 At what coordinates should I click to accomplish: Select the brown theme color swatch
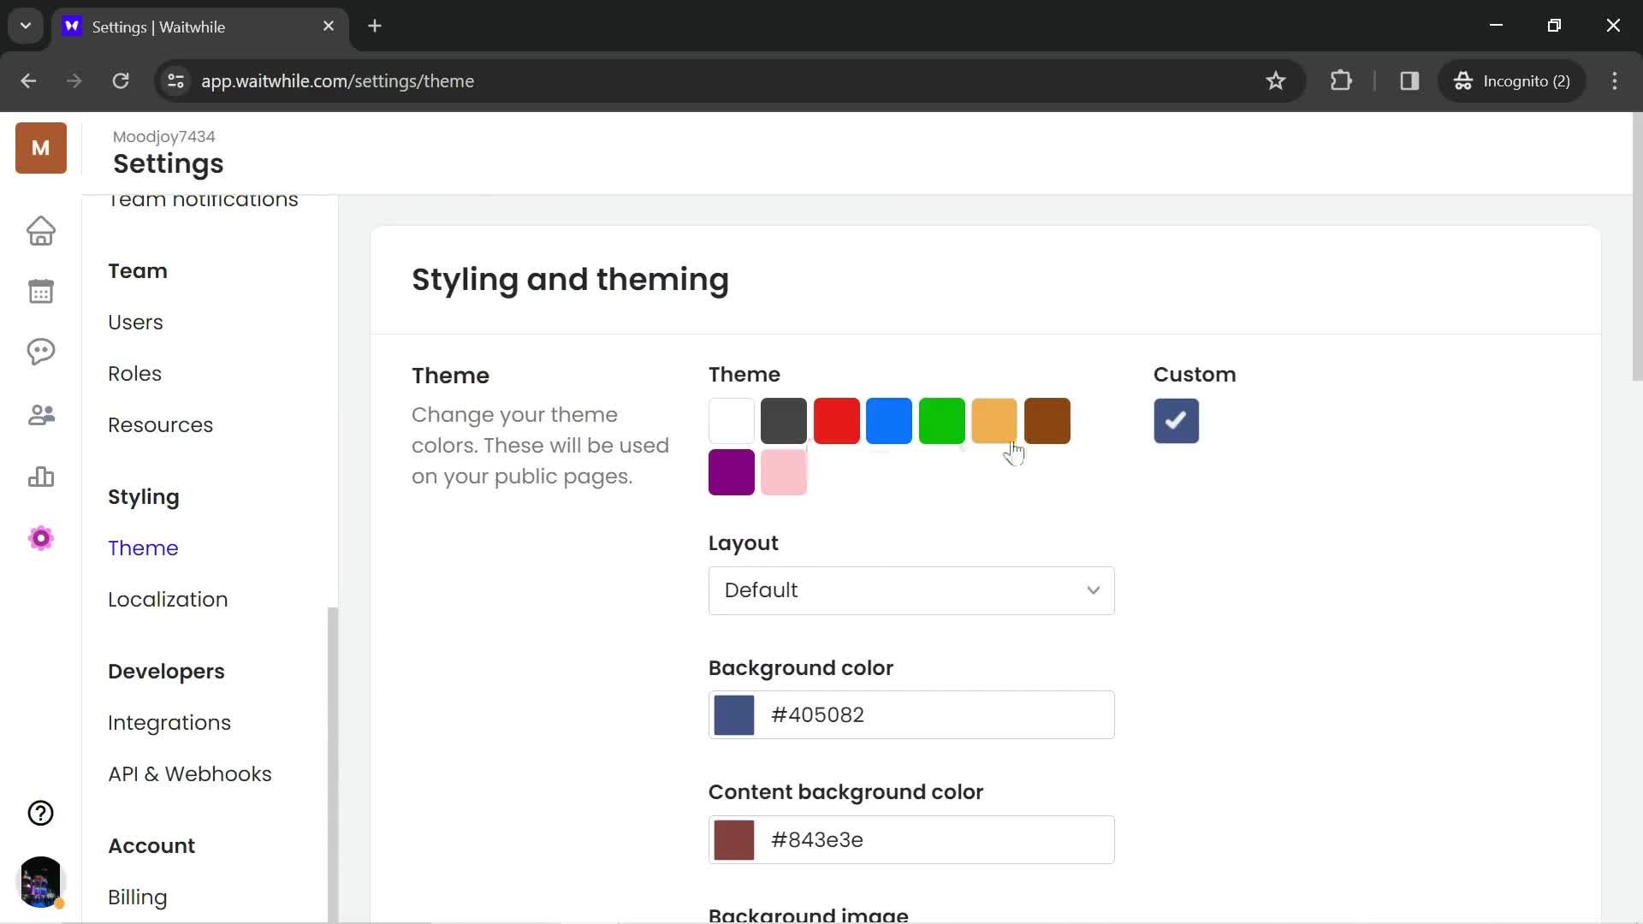pos(1047,420)
